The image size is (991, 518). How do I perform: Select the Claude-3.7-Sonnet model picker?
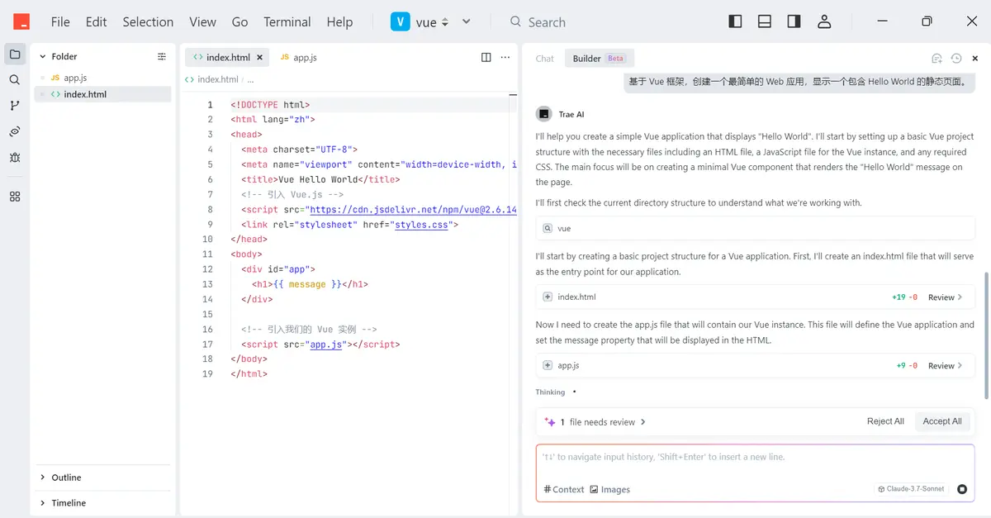[910, 489]
